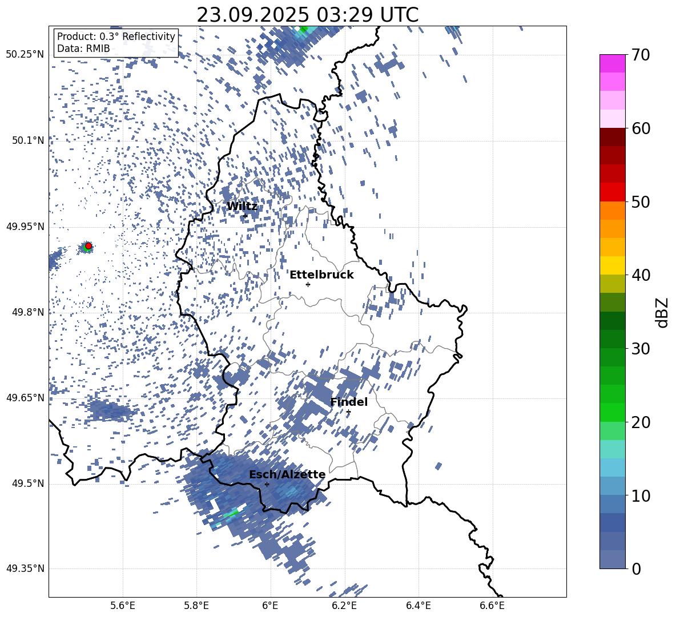The width and height of the screenshot is (676, 617).
Task: Click the colorbar value 30
Action: tap(641, 349)
